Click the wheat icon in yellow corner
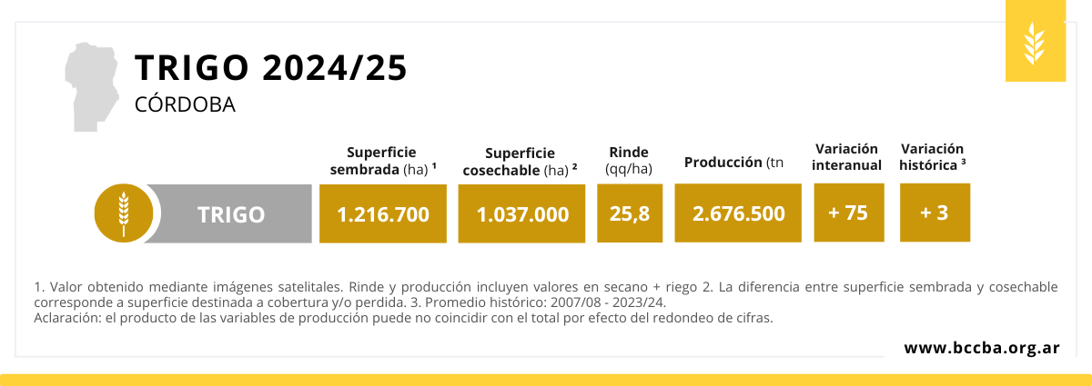Screen dimensions: 1092x386 click(x=1035, y=43)
